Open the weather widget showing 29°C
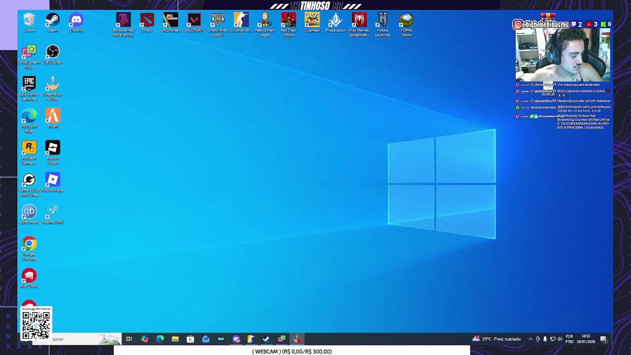 click(x=496, y=339)
